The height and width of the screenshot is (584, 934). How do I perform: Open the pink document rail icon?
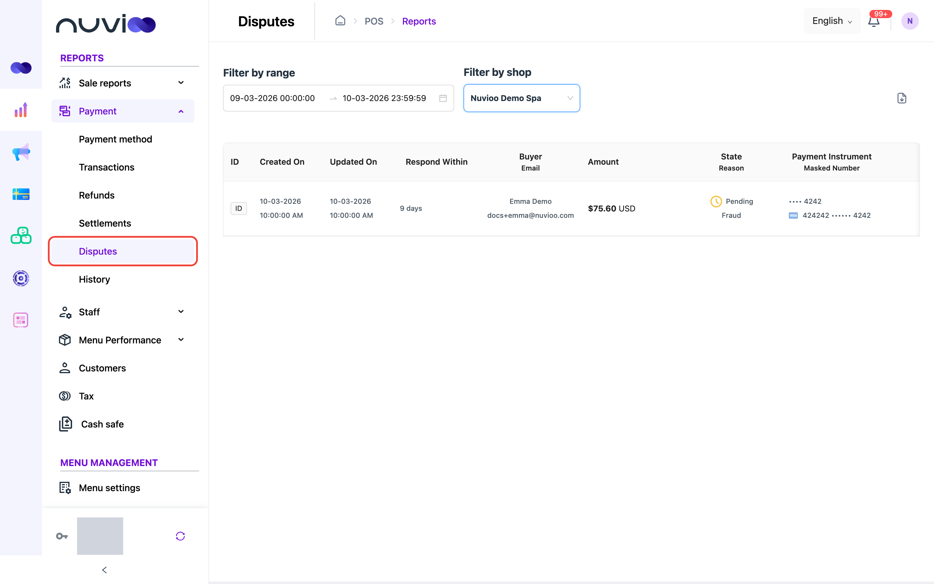pos(21,320)
